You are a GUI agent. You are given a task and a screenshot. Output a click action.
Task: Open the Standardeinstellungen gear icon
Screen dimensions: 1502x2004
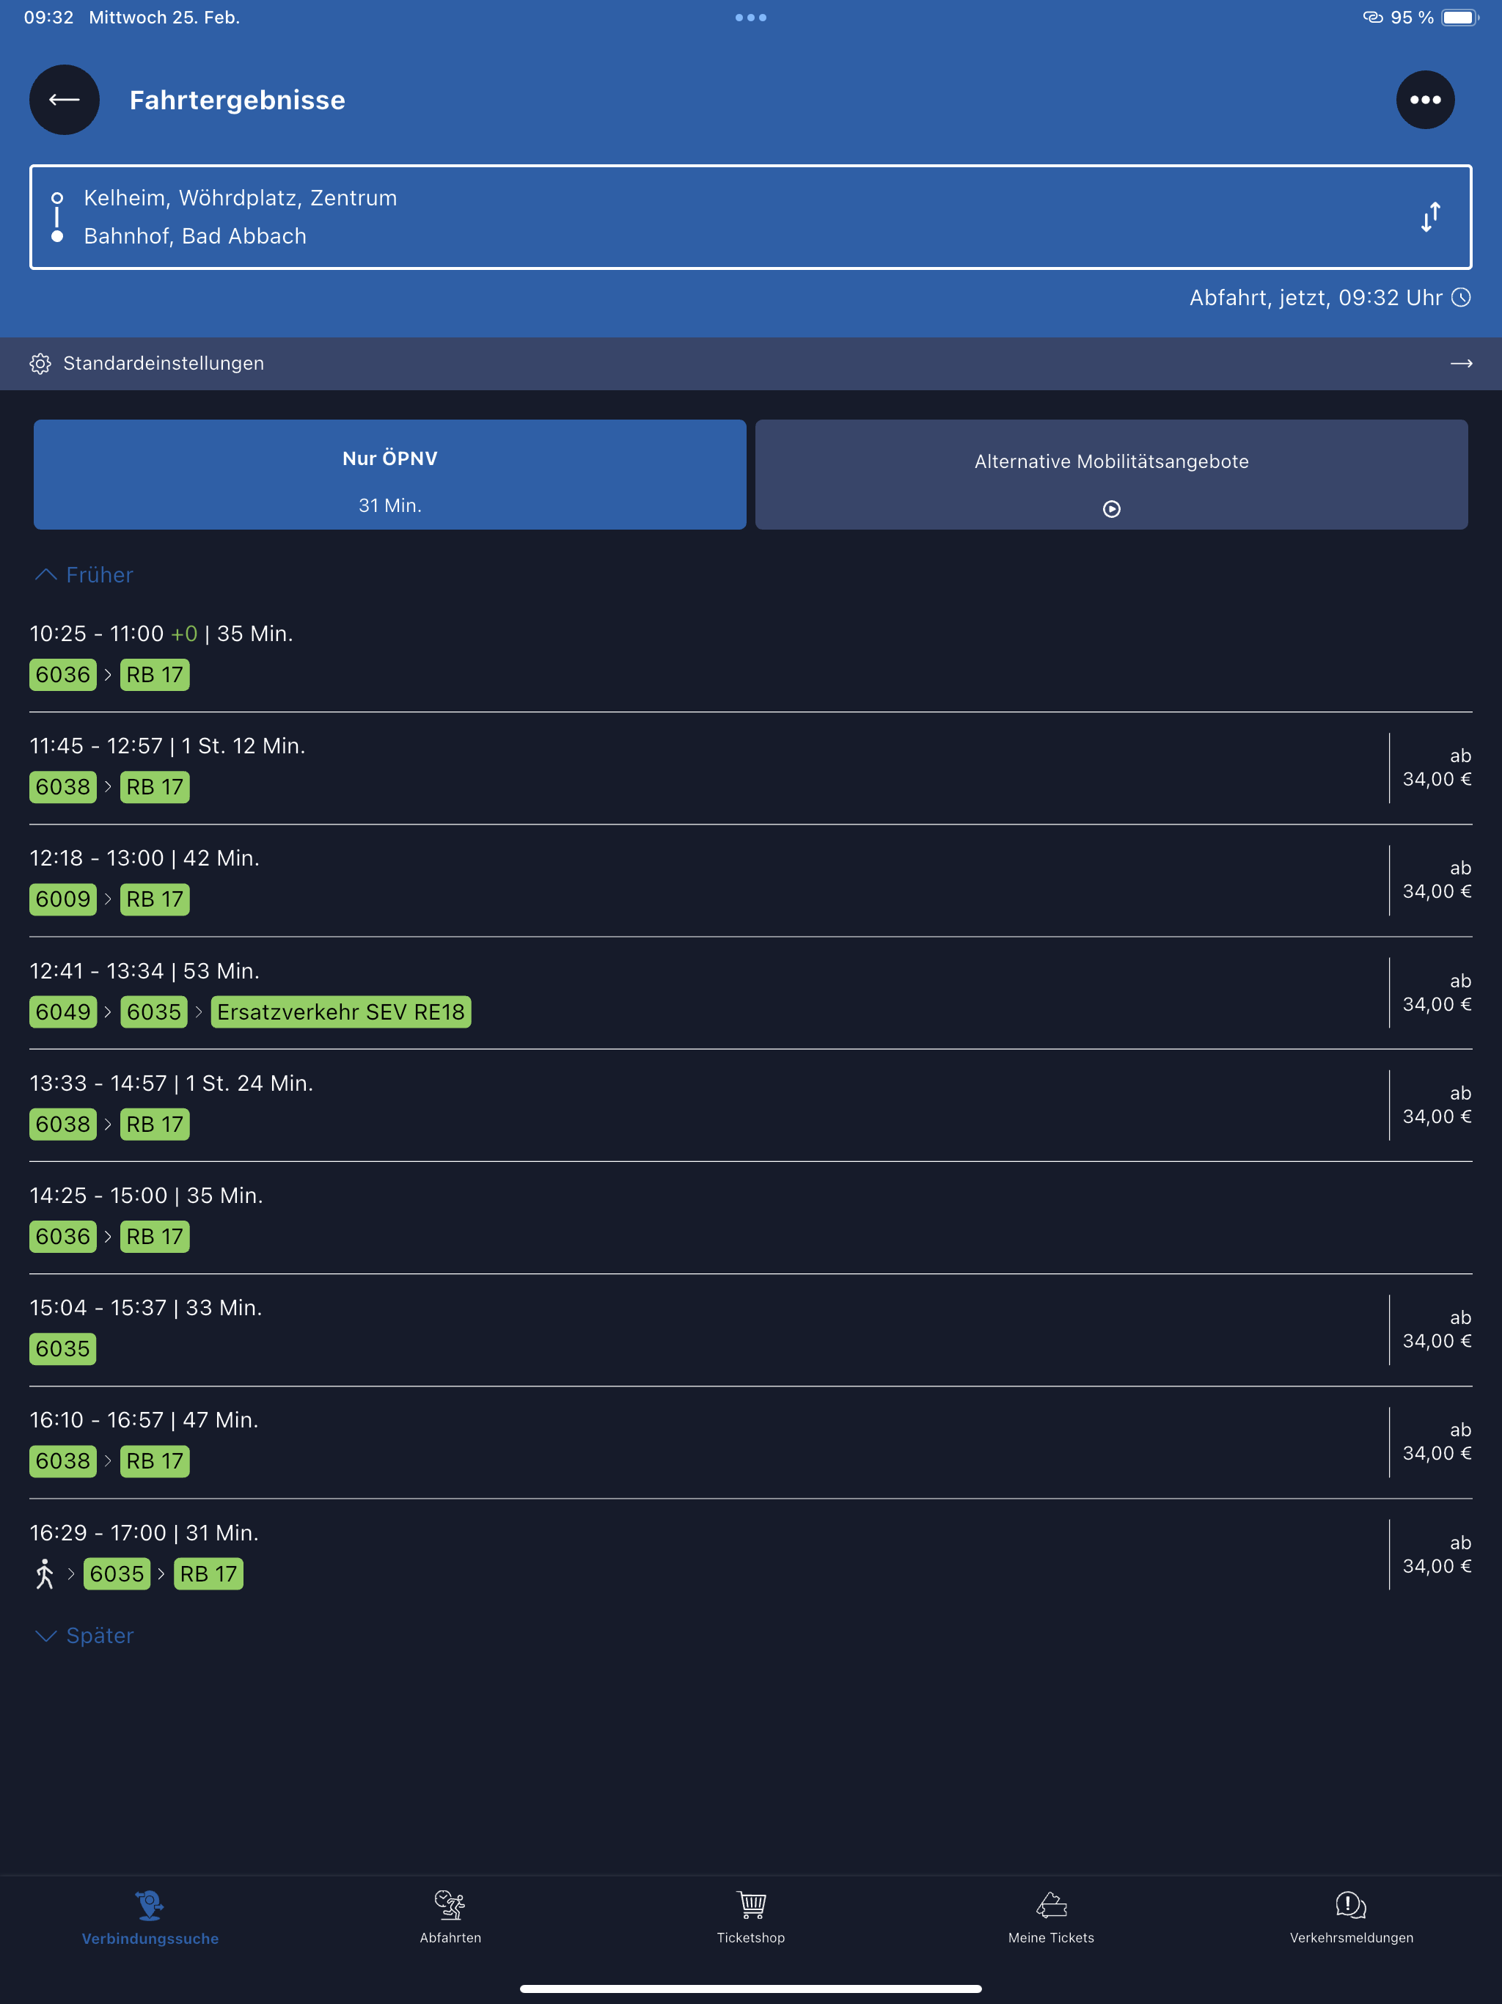(40, 363)
